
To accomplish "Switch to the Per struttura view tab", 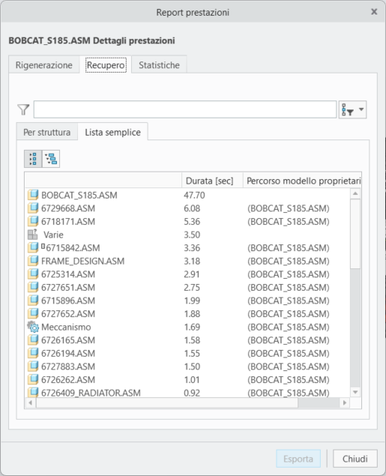I will pyautogui.click(x=46, y=133).
